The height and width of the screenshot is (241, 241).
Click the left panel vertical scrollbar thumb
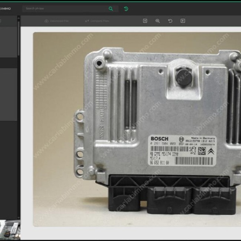coord(19,39)
